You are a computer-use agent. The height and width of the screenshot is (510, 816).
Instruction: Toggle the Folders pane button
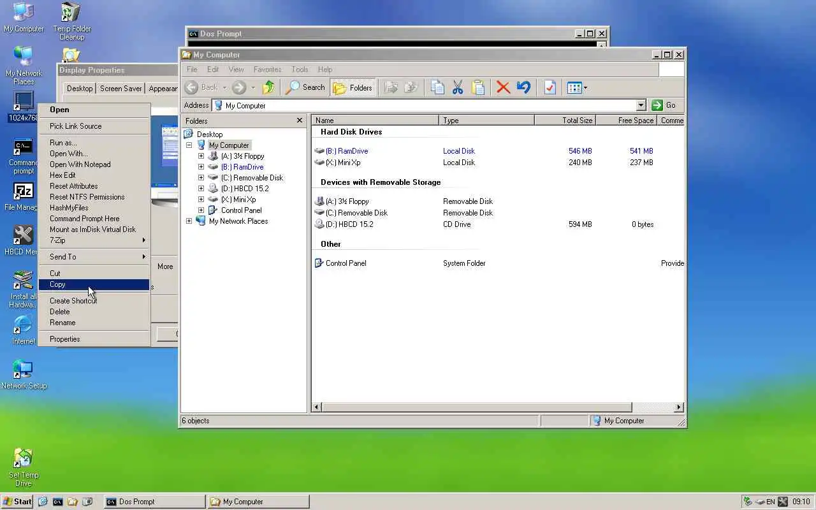click(353, 87)
